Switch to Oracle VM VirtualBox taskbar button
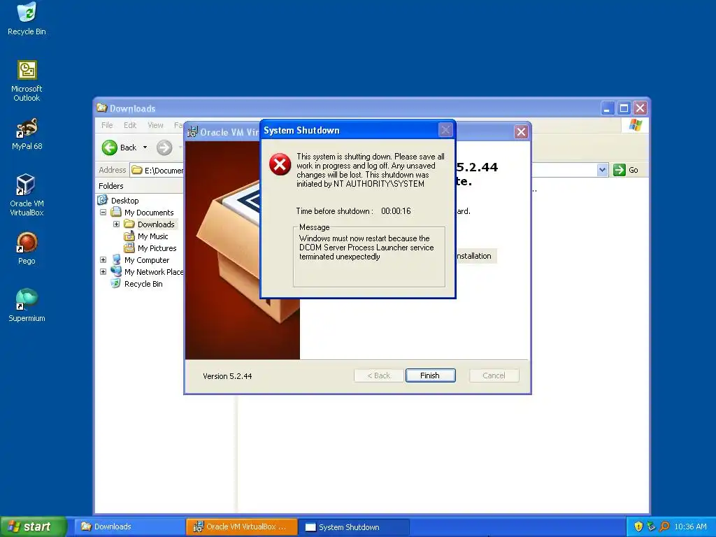 [x=242, y=527]
